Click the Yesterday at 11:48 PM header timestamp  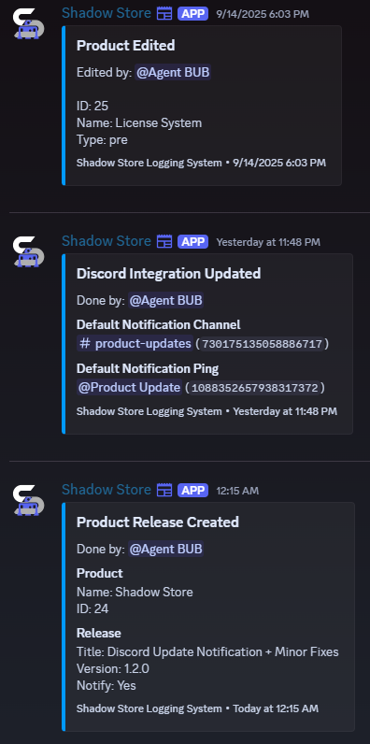tap(268, 242)
